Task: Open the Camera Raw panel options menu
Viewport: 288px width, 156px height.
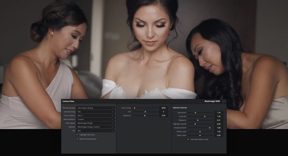Action: 224,101
